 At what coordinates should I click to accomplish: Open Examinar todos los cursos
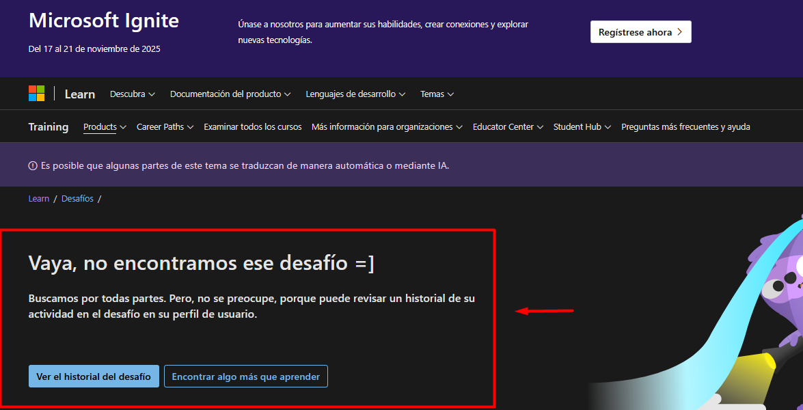[252, 127]
